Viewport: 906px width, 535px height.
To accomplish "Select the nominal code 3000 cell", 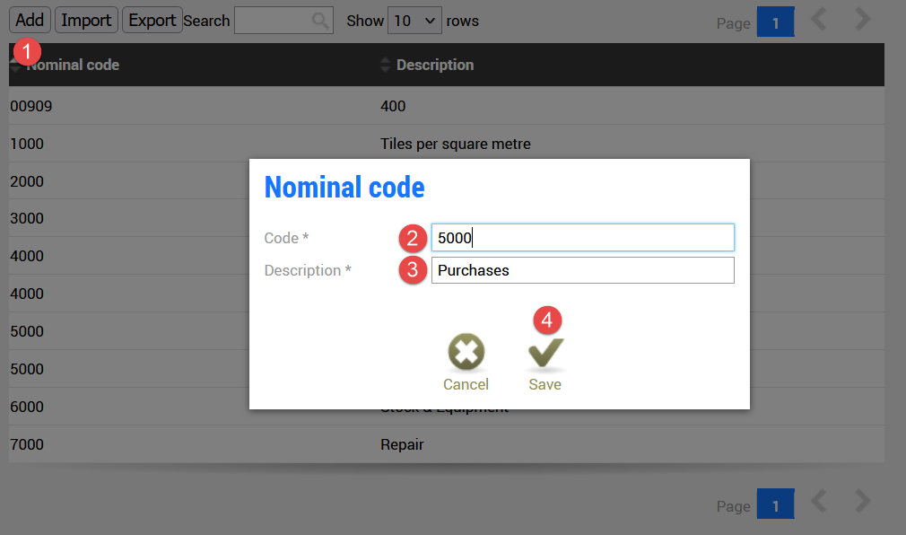I will pos(27,219).
